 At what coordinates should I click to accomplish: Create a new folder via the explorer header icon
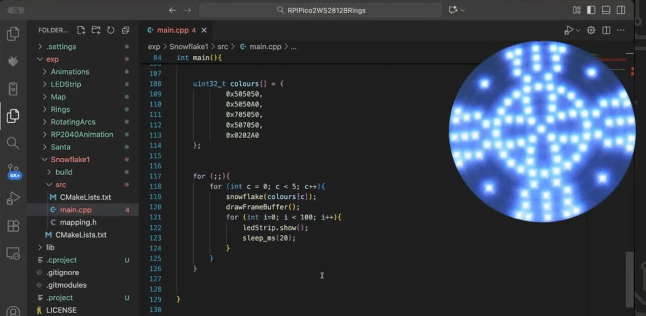click(96, 30)
